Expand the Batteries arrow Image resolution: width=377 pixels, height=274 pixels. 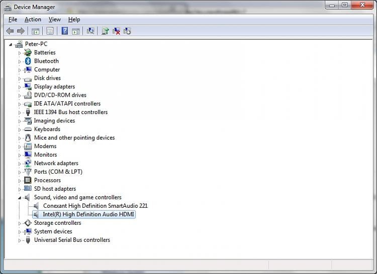[x=20, y=53]
